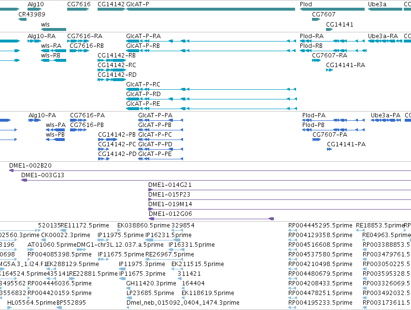Select EST LP23685.5prime
The width and height of the screenshot is (411, 310).
point(151,293)
